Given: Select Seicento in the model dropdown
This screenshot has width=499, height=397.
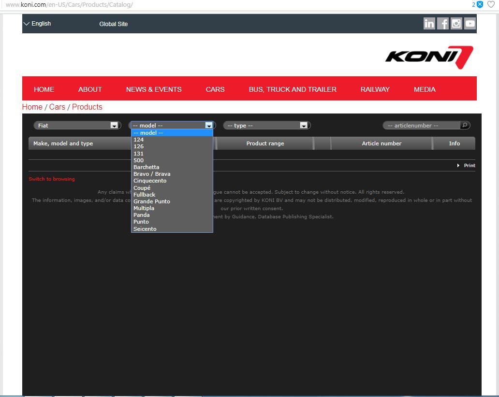Looking at the screenshot, I should click(x=172, y=229).
